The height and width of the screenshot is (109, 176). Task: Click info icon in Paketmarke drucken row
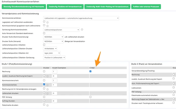[x=47, y=105]
